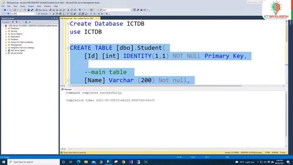This screenshot has width=293, height=165.
Task: Click the editor horizontal scrollbar
Action: click(x=157, y=86)
